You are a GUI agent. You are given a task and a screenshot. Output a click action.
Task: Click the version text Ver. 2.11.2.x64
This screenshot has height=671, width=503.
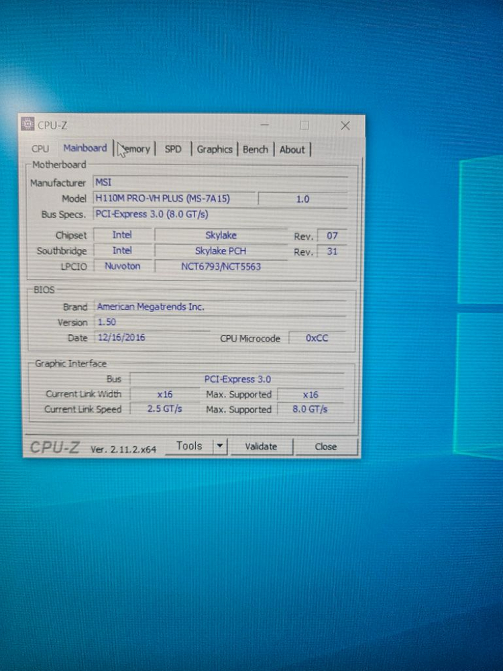pyautogui.click(x=123, y=450)
